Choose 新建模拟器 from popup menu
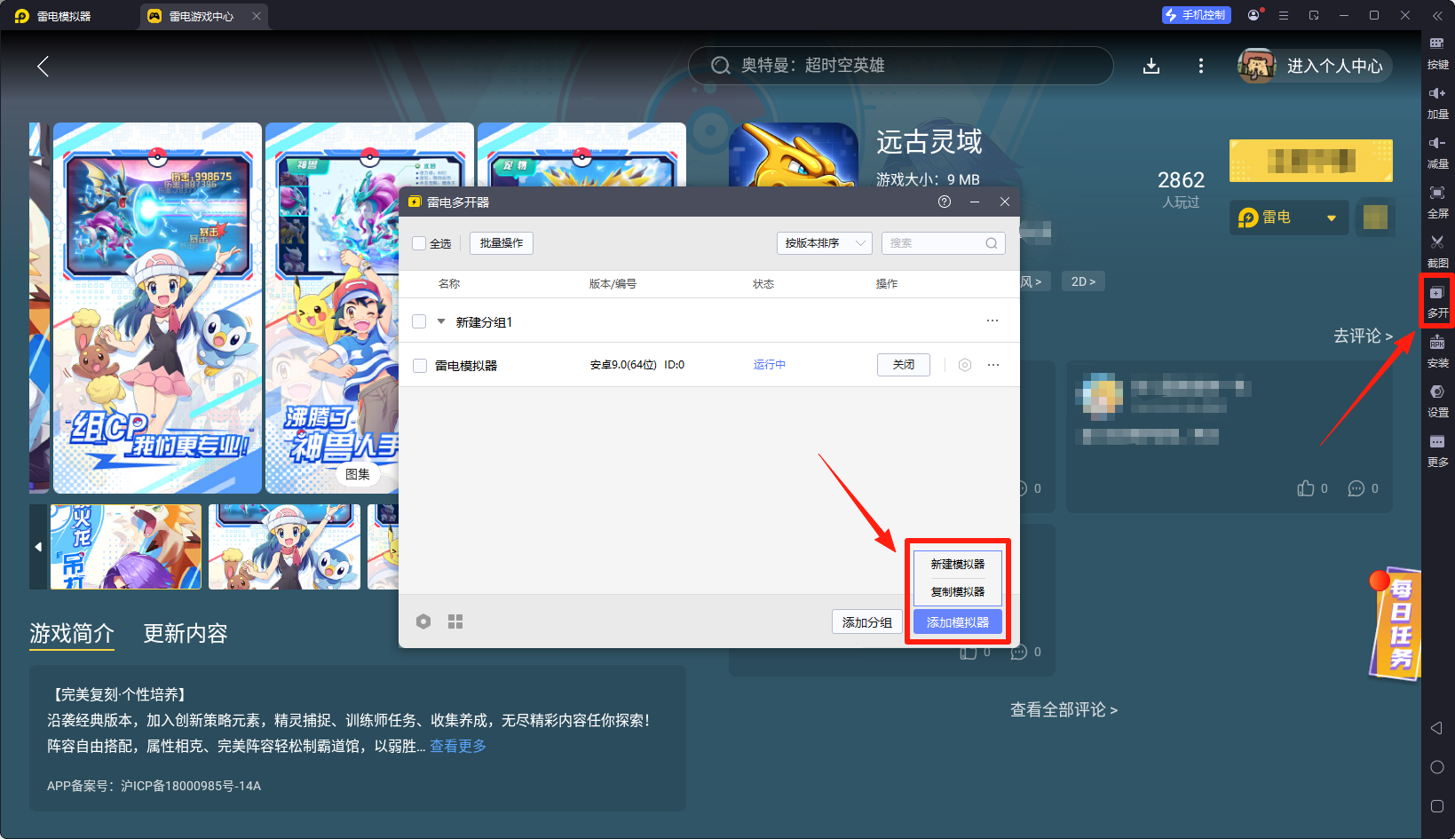 (x=958, y=564)
